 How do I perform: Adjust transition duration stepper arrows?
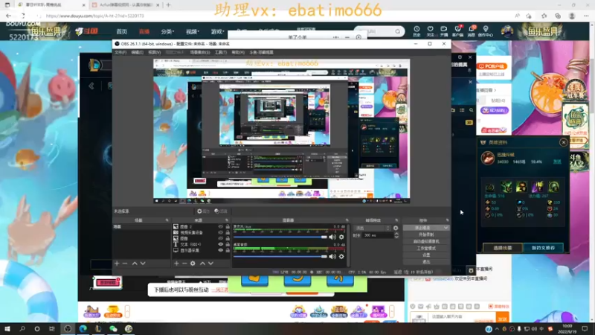click(x=396, y=235)
